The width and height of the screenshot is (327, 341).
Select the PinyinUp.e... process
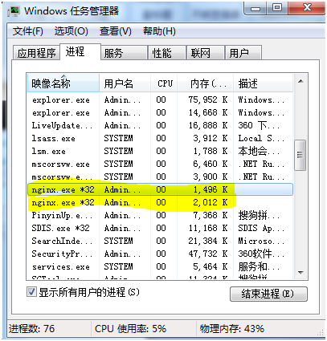point(160,215)
